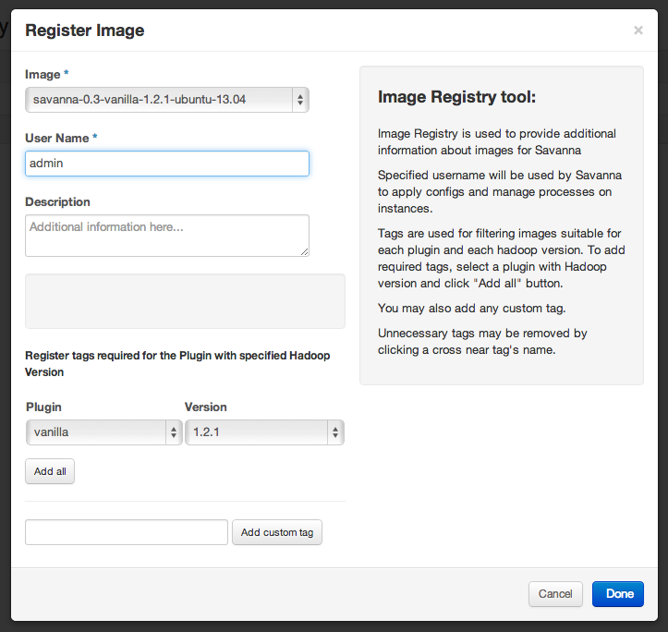Click the Add custom tag button
This screenshot has width=668, height=632.
pyautogui.click(x=277, y=532)
